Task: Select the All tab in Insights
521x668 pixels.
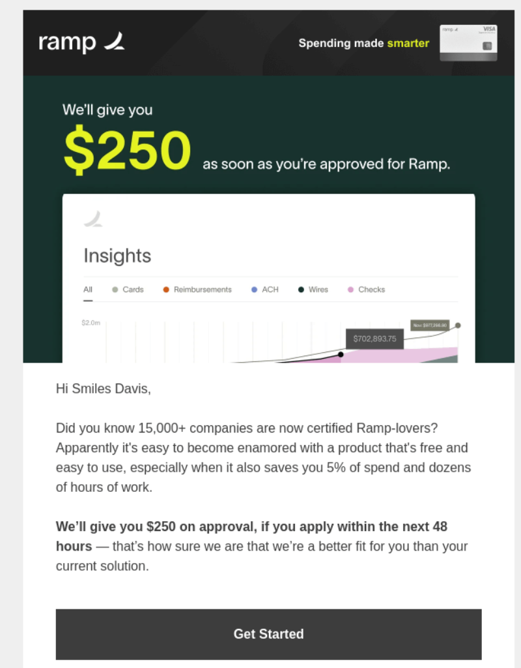Action: pyautogui.click(x=88, y=290)
